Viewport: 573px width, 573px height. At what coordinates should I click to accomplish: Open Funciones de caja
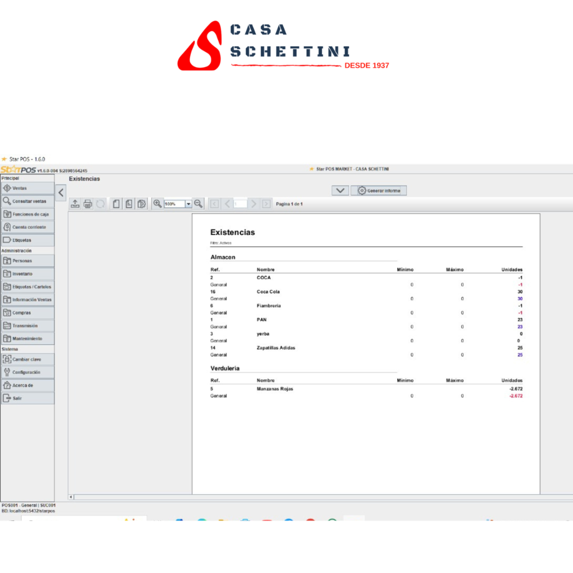coord(27,214)
